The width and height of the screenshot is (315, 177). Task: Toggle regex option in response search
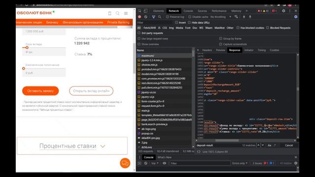coord(275,146)
